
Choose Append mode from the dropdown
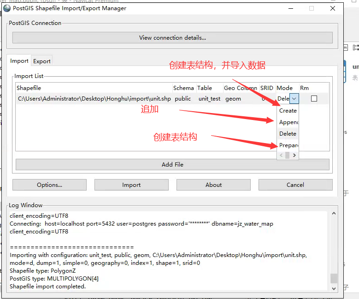click(x=288, y=122)
